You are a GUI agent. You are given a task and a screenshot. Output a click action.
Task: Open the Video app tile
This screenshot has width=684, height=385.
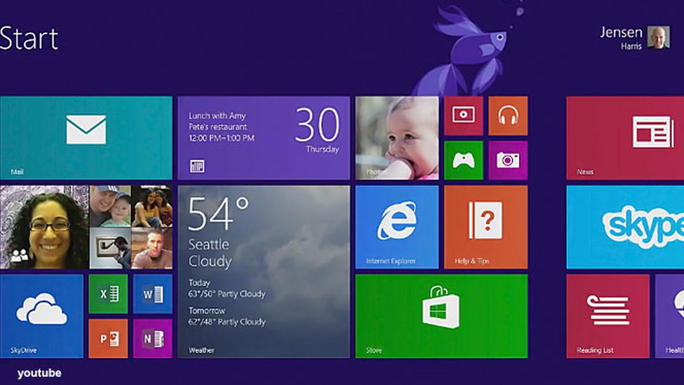(x=463, y=116)
